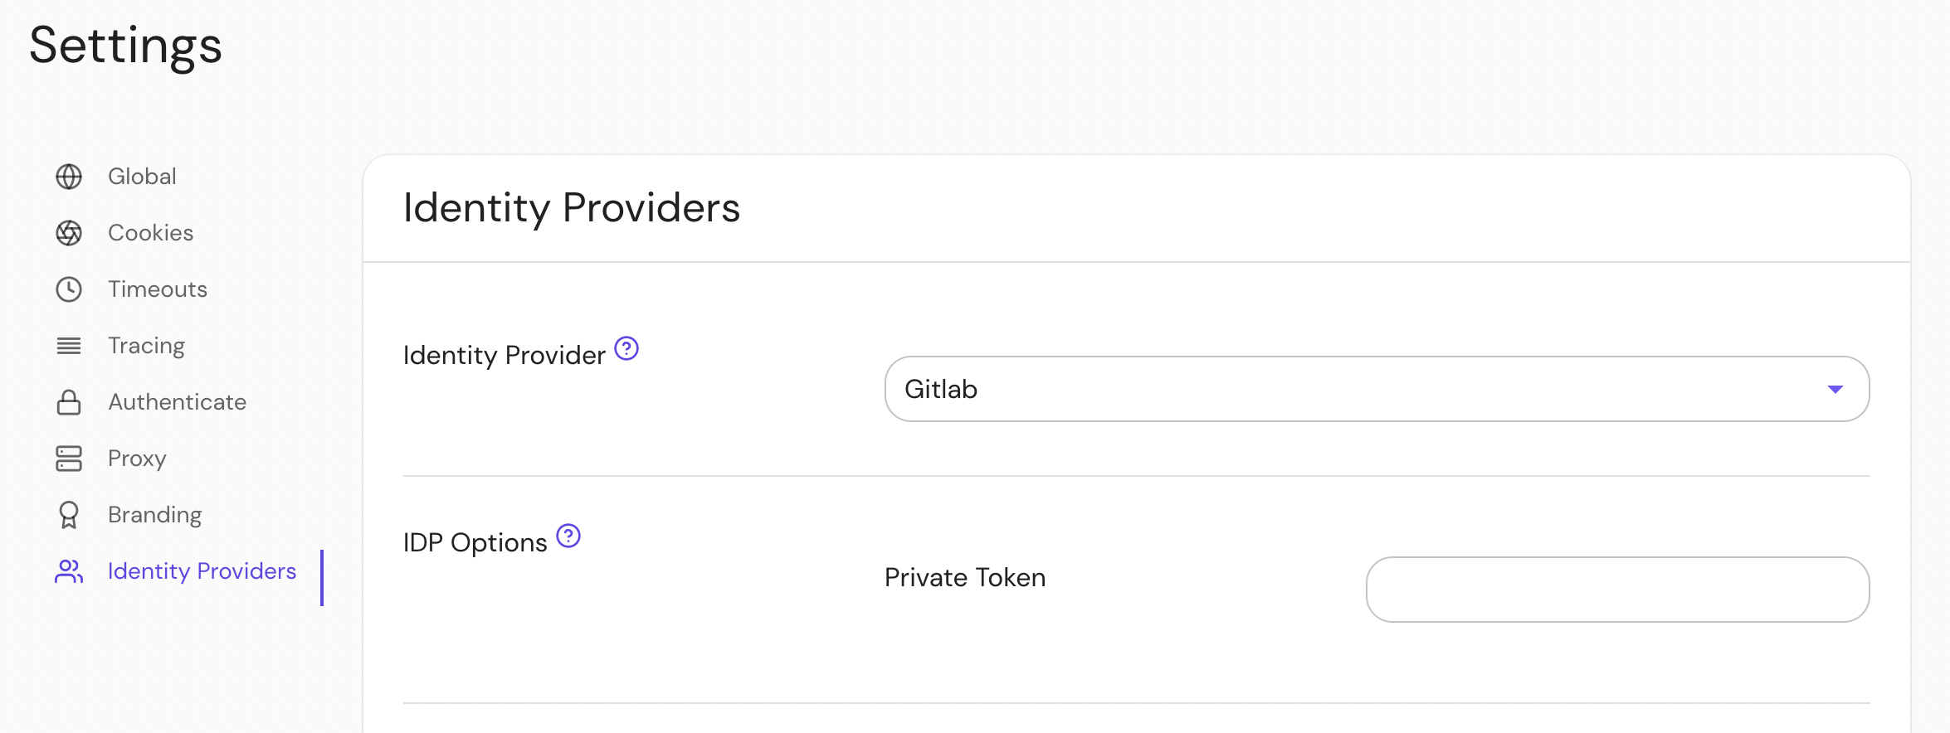Navigate to Timeouts settings
Viewport: 1950px width, 733px height.
point(157,289)
